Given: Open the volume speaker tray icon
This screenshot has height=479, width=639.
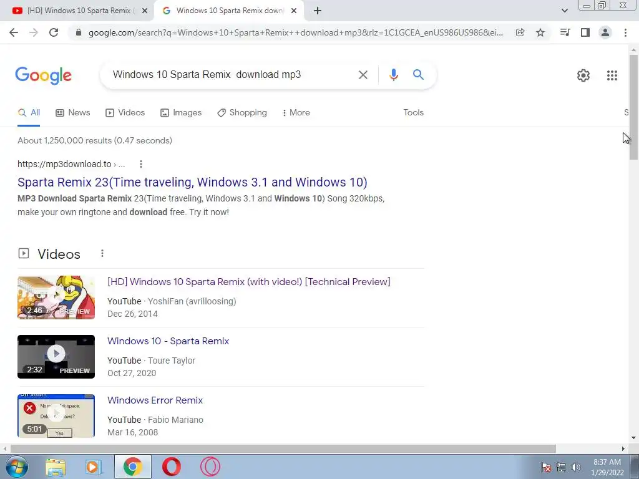Looking at the screenshot, I should (576, 467).
